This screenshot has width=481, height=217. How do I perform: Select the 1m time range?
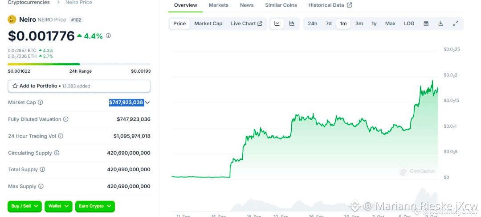pos(343,24)
